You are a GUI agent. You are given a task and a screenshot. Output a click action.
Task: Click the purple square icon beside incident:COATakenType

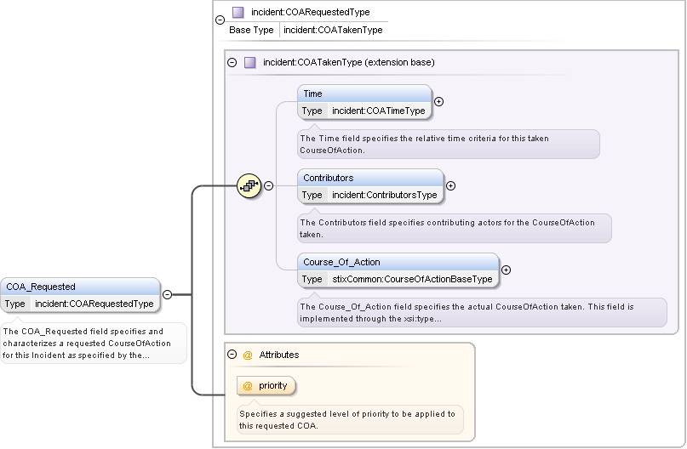pyautogui.click(x=250, y=63)
